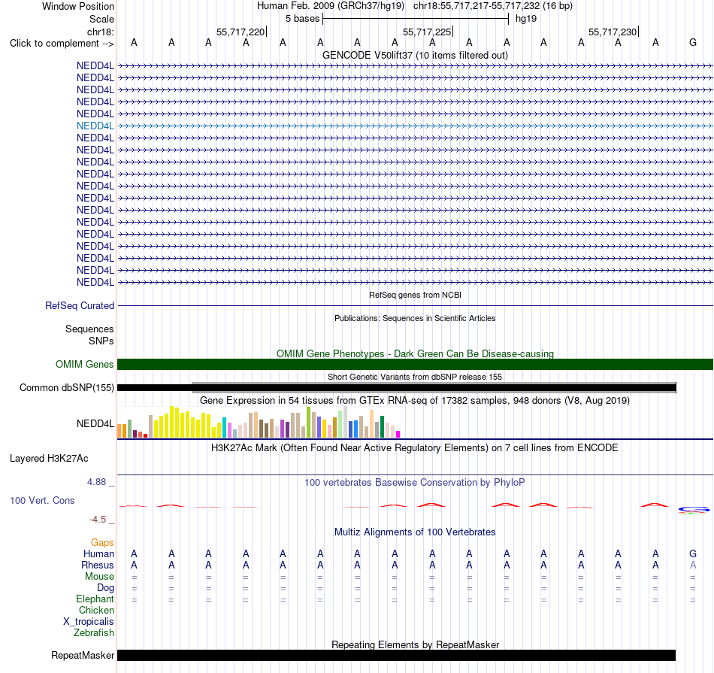Click the 'Dog' alignment row label
This screenshot has height=673, width=714.
tap(105, 588)
